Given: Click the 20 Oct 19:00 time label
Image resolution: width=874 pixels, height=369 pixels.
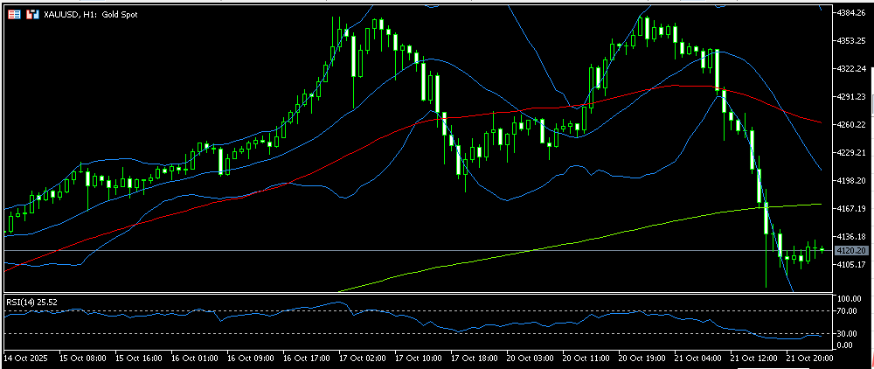Looking at the screenshot, I should (x=642, y=357).
